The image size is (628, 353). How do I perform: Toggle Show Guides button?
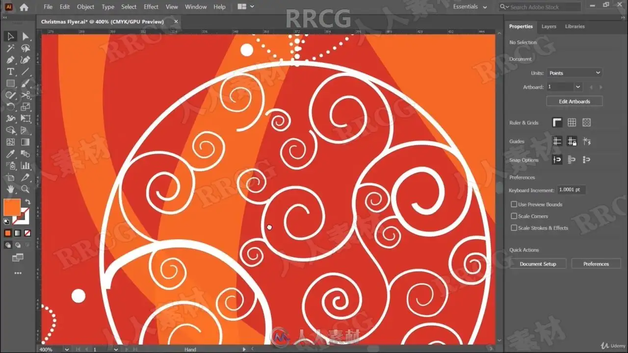click(x=557, y=141)
